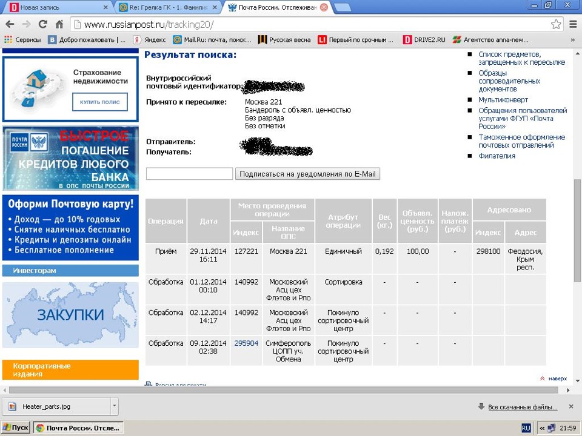Close the Re: Грелка ГК tab
The height and width of the screenshot is (436, 582).
[x=215, y=7]
